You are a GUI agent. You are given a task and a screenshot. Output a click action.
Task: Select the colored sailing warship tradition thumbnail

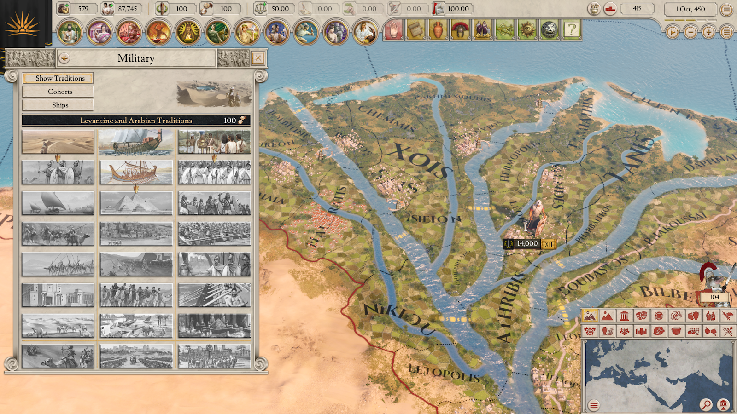click(136, 142)
